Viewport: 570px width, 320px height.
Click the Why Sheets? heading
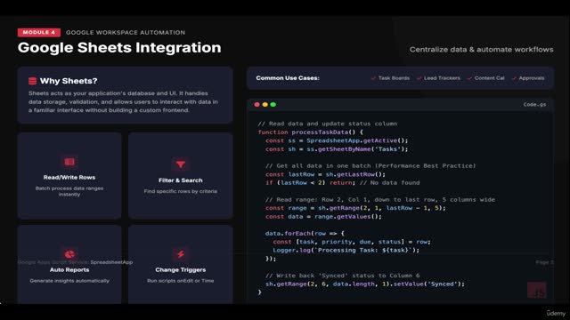coord(69,81)
